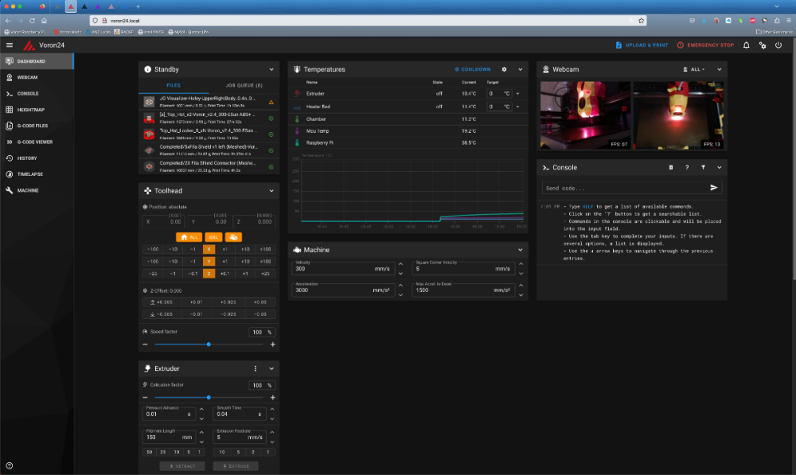The height and width of the screenshot is (475, 796).
Task: Click the Cooldown button
Action: tap(473, 69)
